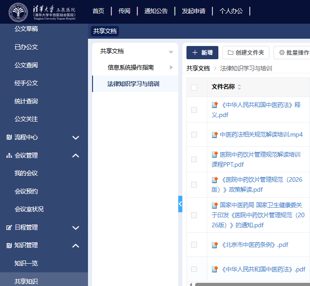The width and height of the screenshot is (310, 286).
Task: Click file icon beside 《北京市中医药条例》.pdf
Action: (215, 245)
